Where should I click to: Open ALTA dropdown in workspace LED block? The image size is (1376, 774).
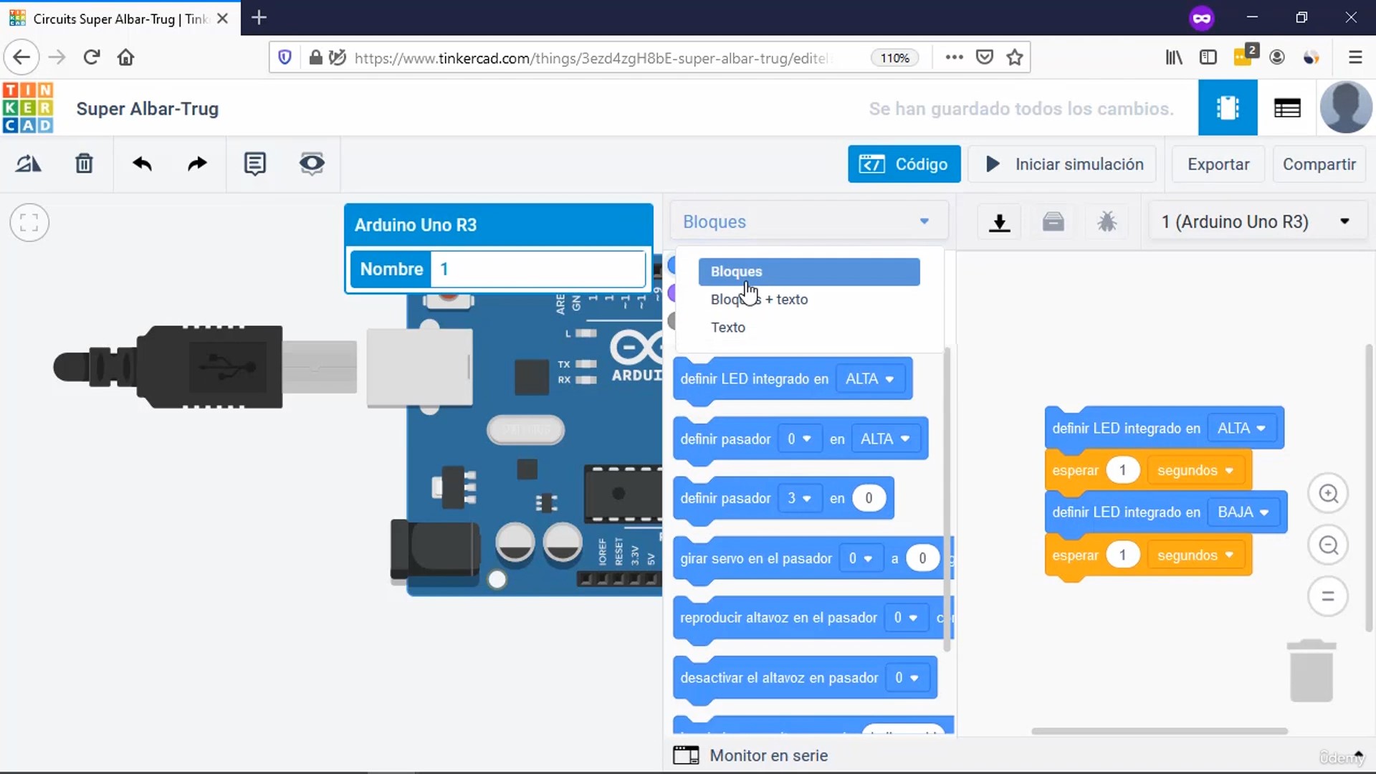point(1242,429)
